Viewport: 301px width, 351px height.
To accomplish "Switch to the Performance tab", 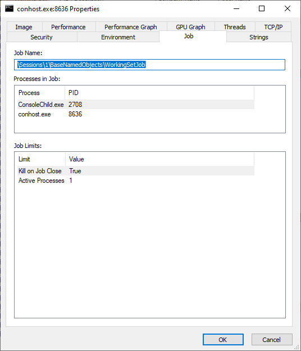I will click(69, 27).
